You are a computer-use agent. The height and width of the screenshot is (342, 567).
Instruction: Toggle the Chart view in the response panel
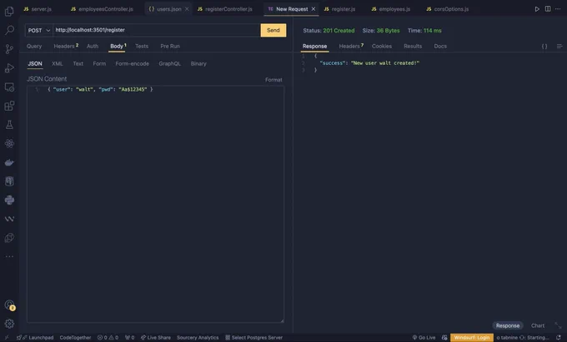(538, 325)
